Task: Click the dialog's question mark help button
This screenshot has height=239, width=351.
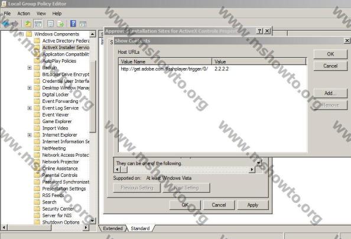Action: pos(259,31)
